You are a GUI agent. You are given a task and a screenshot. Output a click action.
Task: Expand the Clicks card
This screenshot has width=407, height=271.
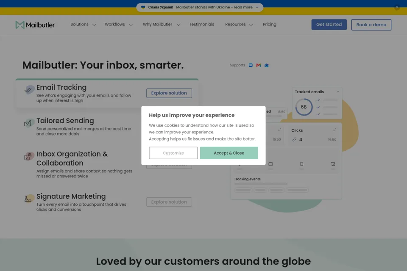click(335, 130)
